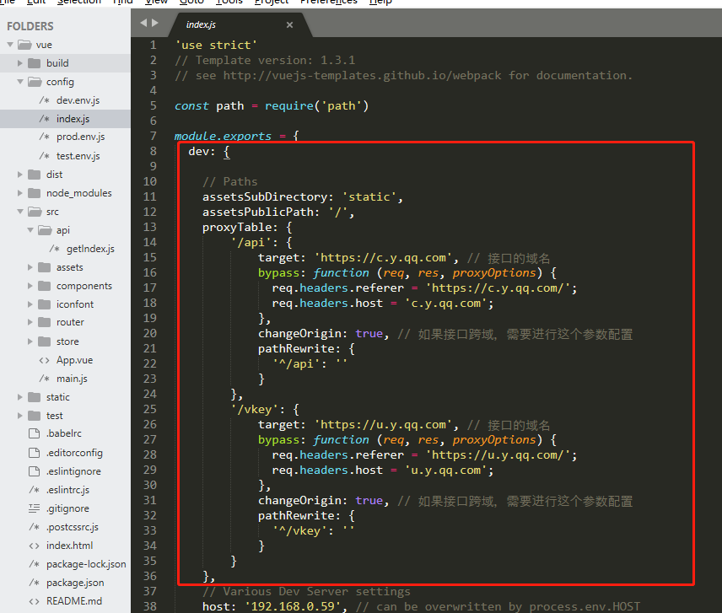Expand the node_modules folder arrow
This screenshot has width=722, height=613.
[x=19, y=193]
